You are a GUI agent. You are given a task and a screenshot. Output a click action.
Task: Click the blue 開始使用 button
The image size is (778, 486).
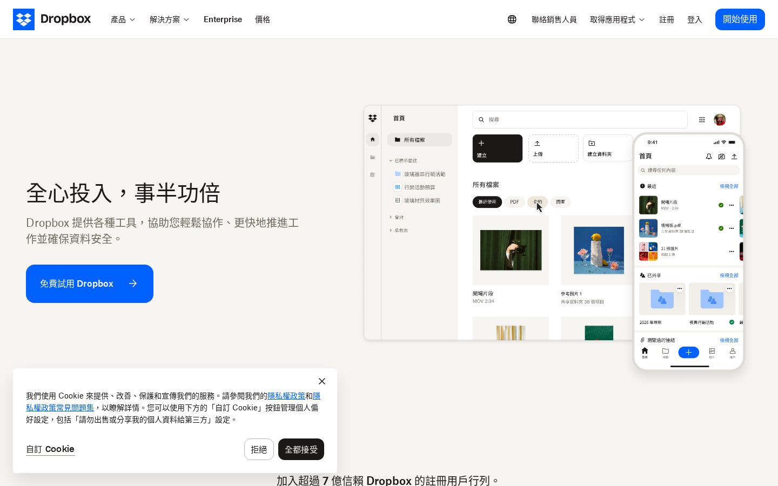[740, 19]
